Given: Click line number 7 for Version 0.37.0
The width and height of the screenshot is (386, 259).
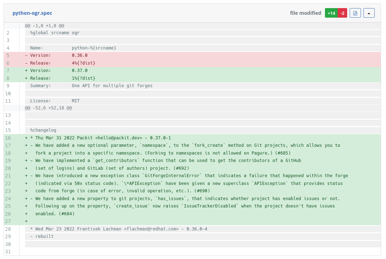Looking at the screenshot, I should 8,71.
